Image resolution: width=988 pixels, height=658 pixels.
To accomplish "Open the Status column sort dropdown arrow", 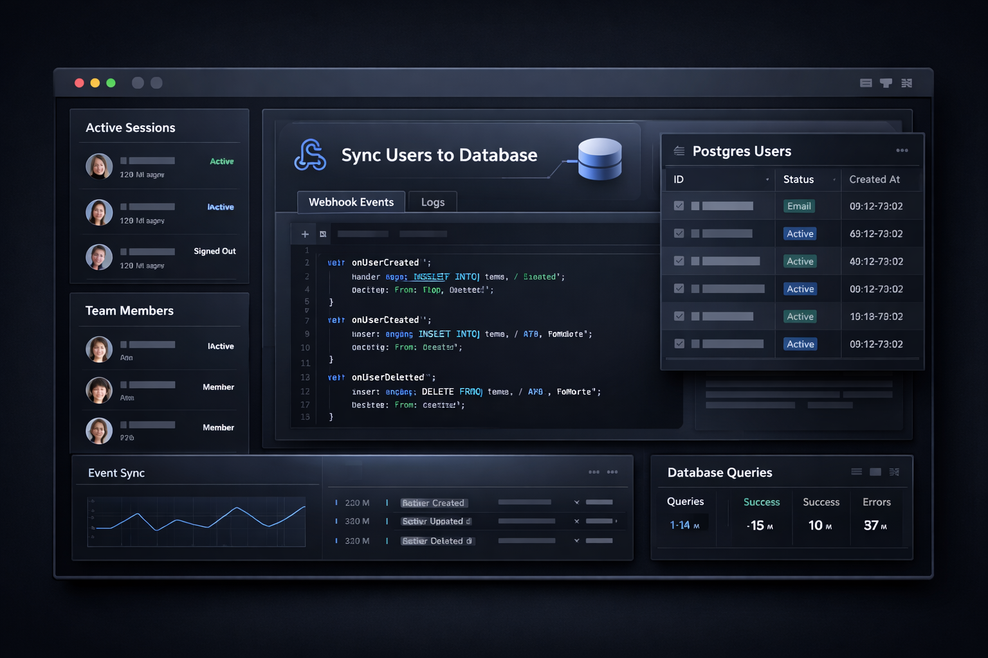I will 834,180.
